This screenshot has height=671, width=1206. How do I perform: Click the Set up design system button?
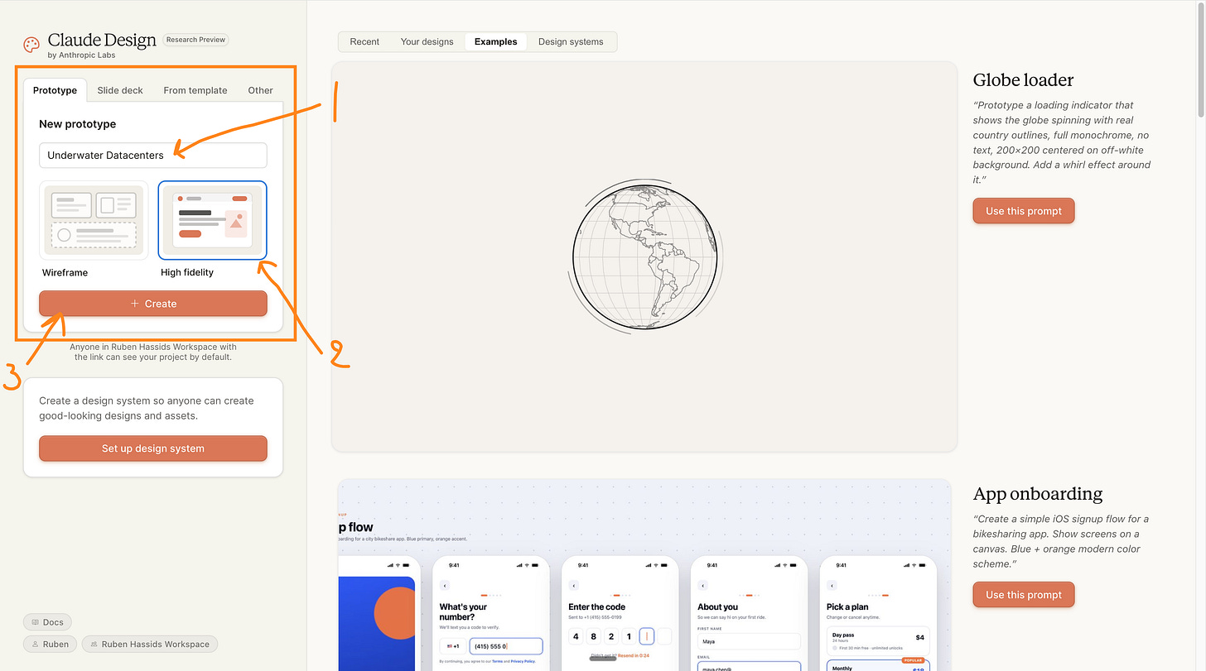point(153,448)
